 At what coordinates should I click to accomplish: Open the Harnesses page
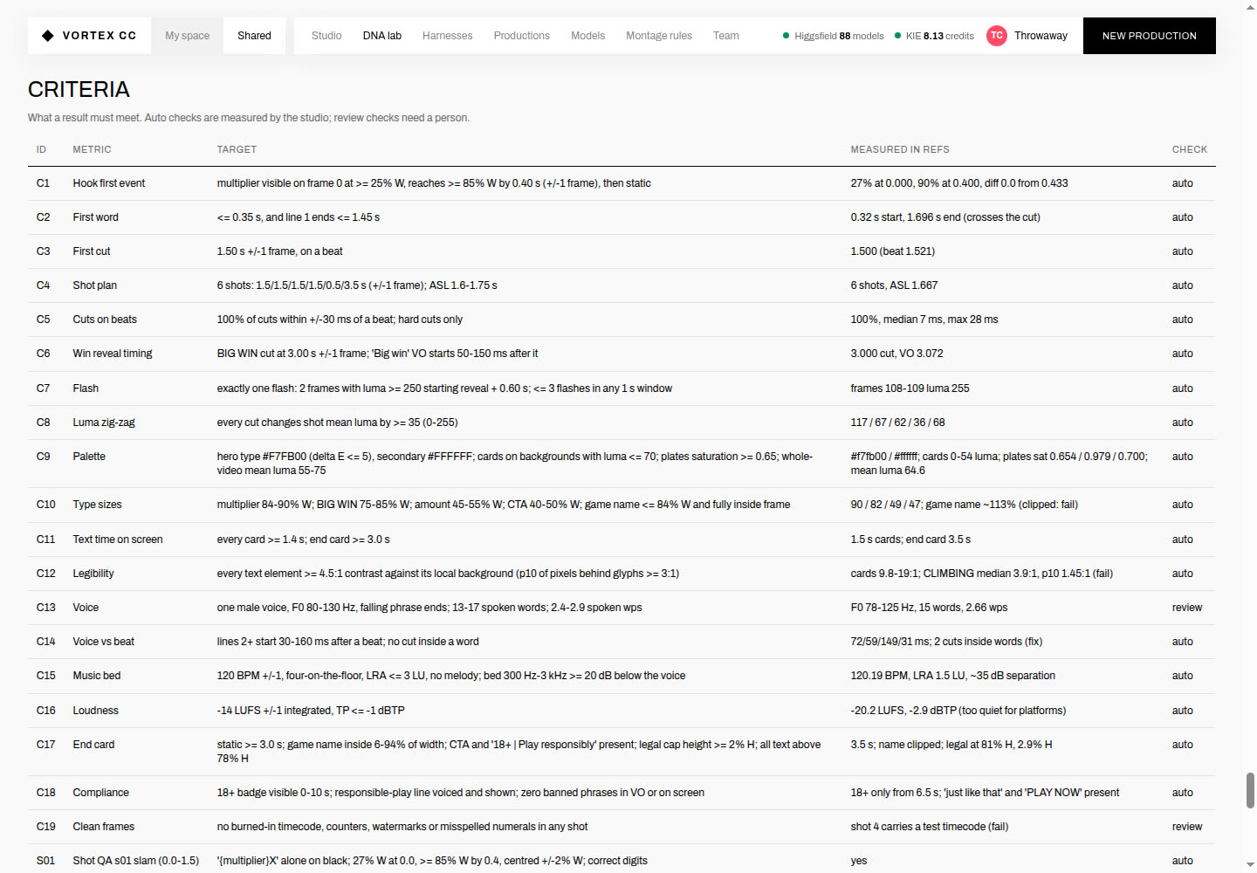point(448,36)
